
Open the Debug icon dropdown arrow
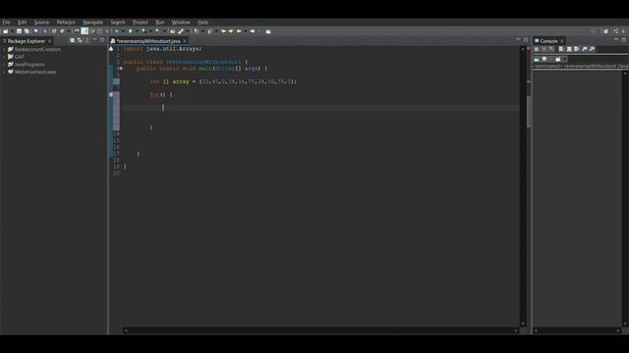pos(124,31)
